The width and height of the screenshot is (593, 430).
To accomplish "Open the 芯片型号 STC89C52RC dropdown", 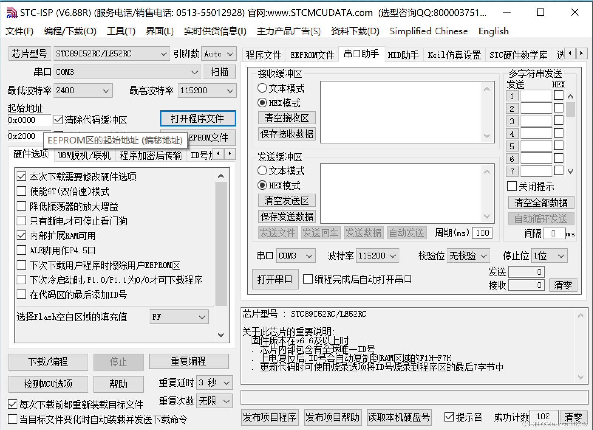I will [112, 54].
